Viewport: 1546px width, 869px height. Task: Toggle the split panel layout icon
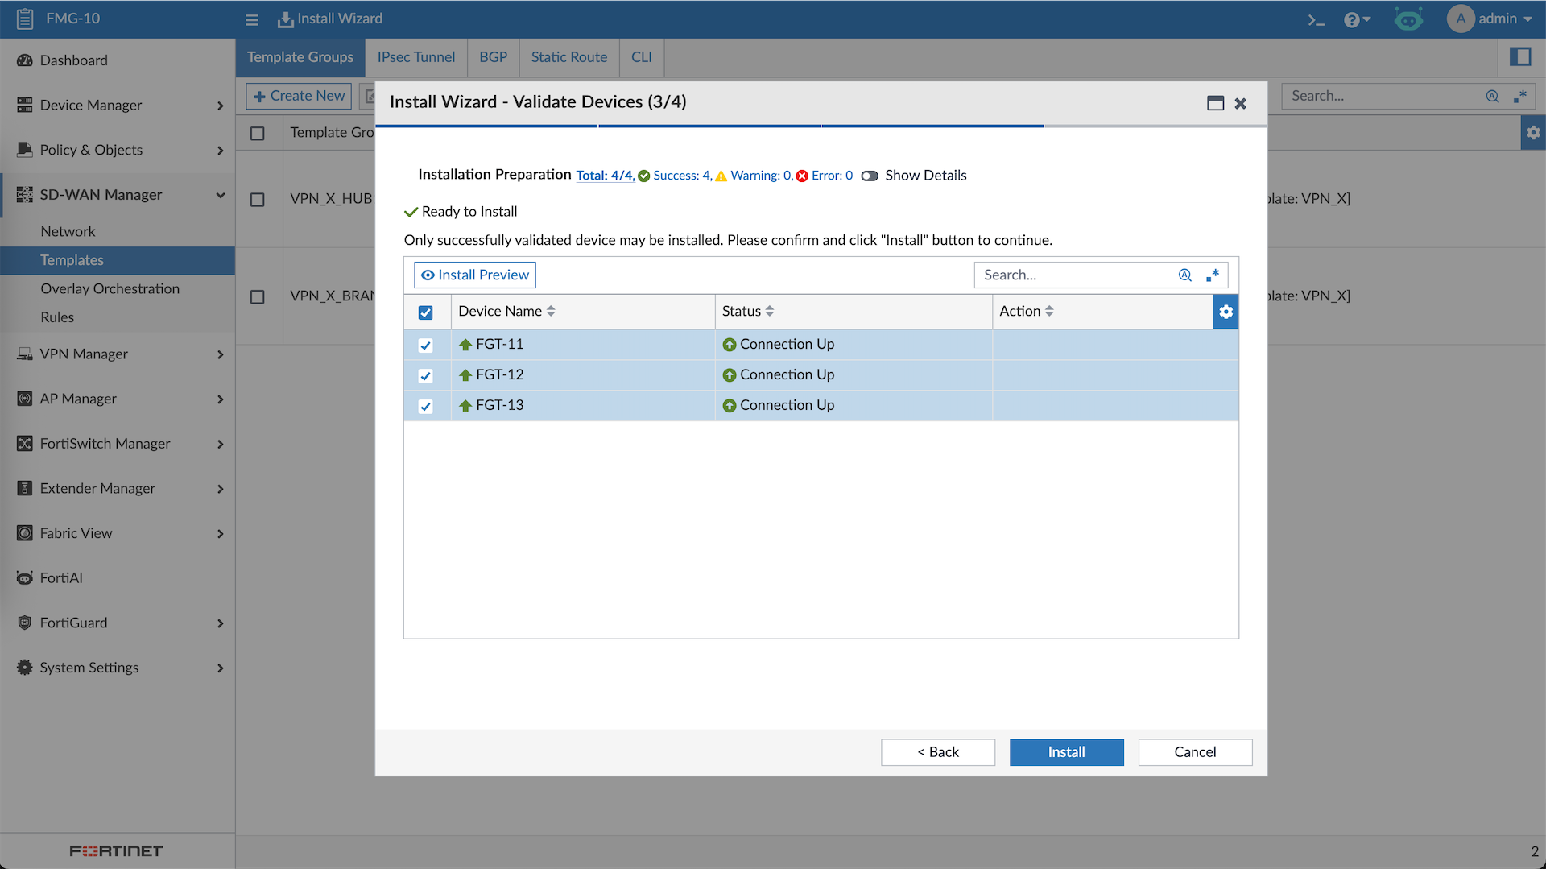tap(1519, 57)
